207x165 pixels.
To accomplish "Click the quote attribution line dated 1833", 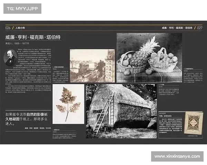I will point(37,128).
